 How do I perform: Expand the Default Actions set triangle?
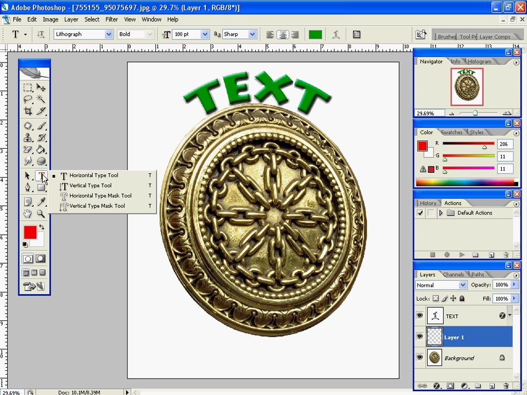(x=441, y=213)
